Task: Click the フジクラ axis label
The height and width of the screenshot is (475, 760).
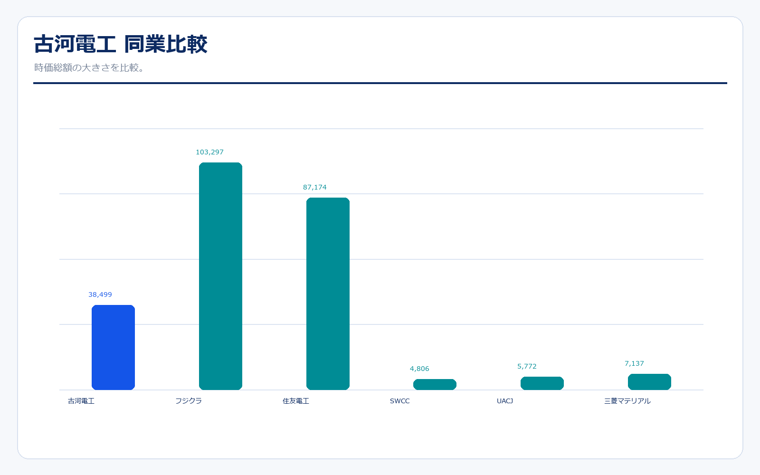Action: click(189, 401)
